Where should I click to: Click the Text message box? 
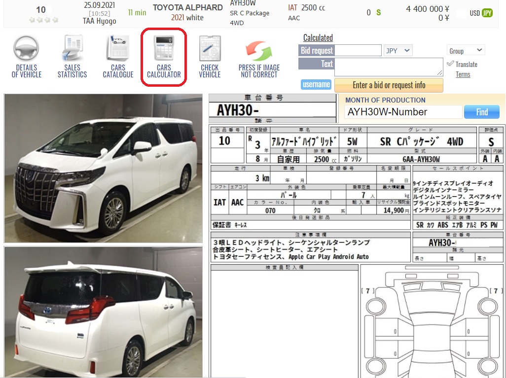click(x=389, y=67)
